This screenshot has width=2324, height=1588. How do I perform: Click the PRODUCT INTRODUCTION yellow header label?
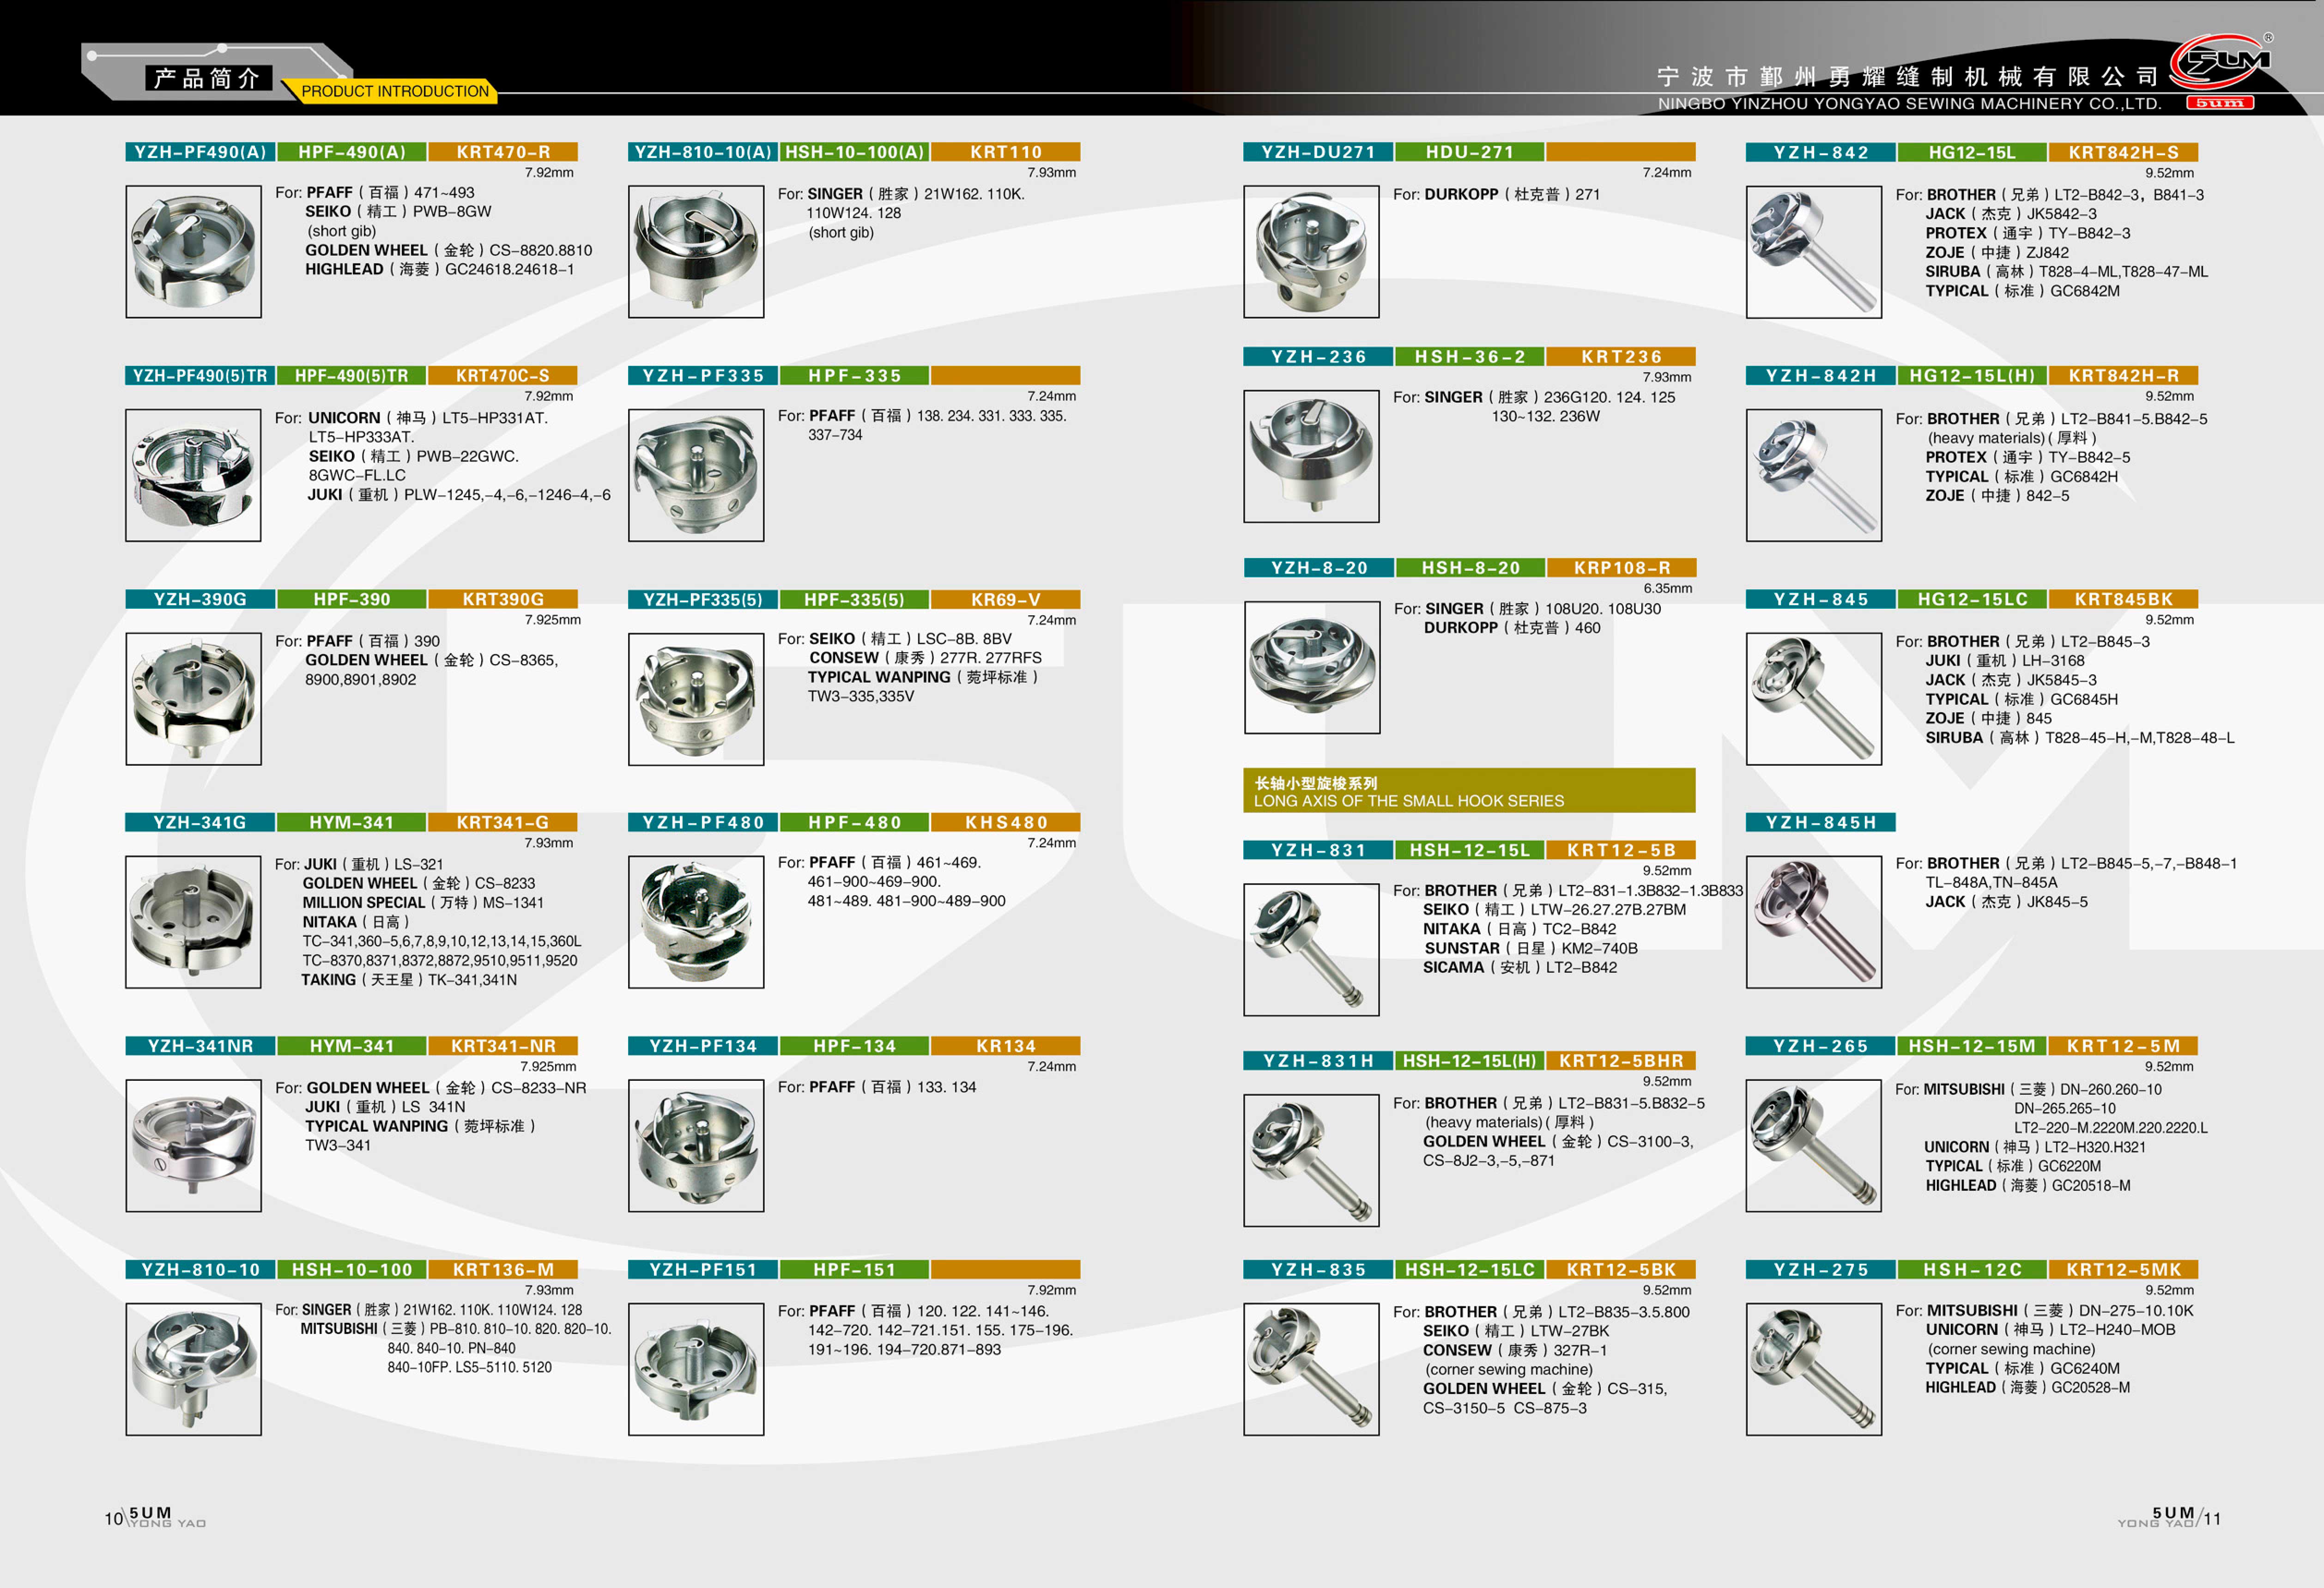tap(395, 91)
